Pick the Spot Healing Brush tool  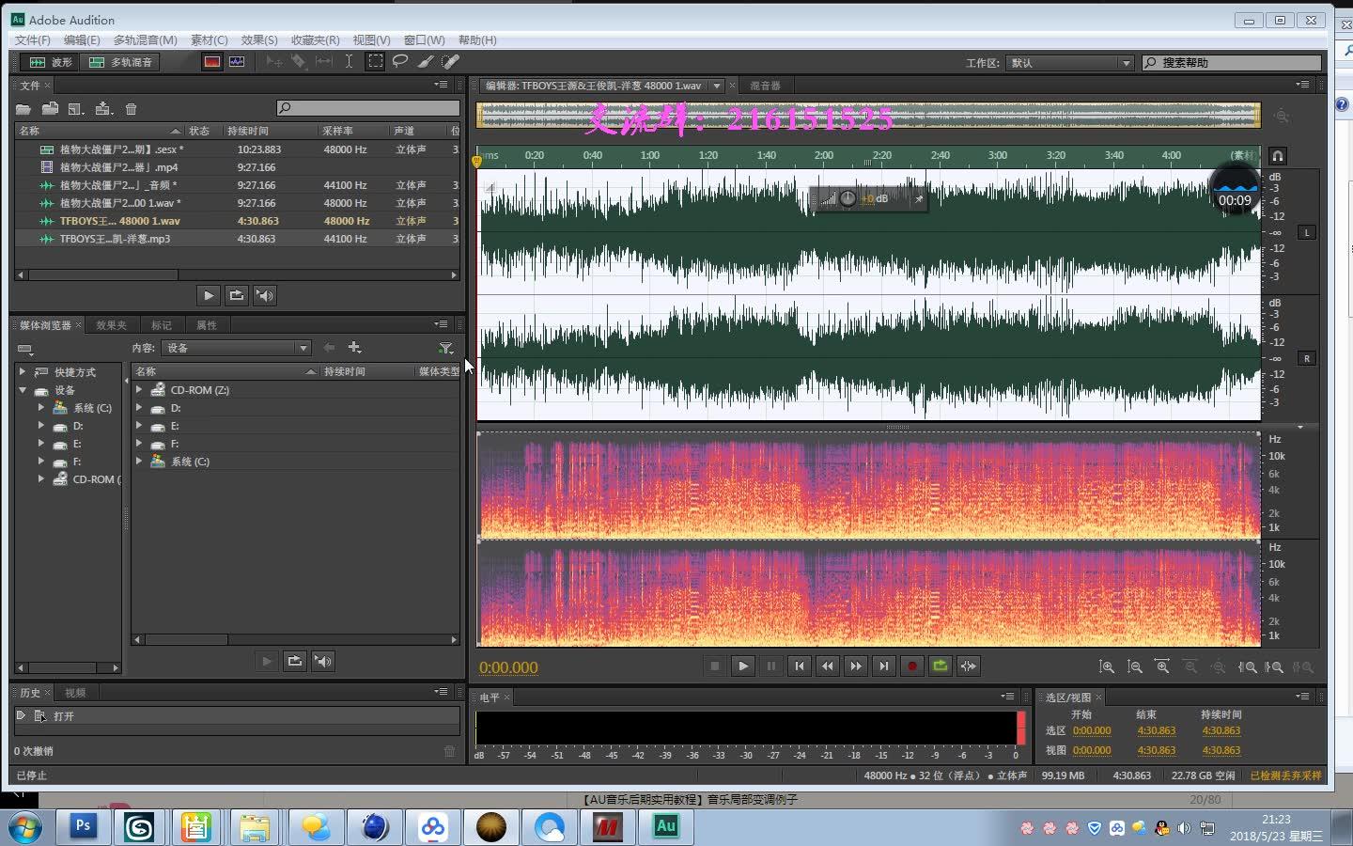pyautogui.click(x=451, y=62)
